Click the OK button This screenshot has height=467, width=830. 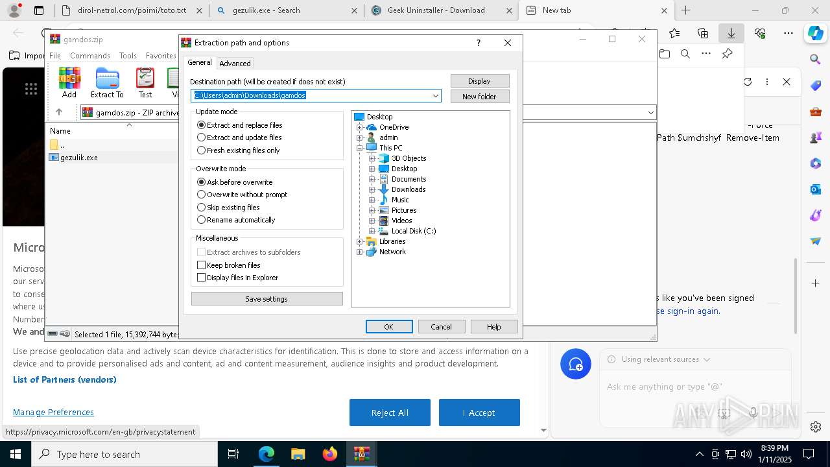click(389, 327)
